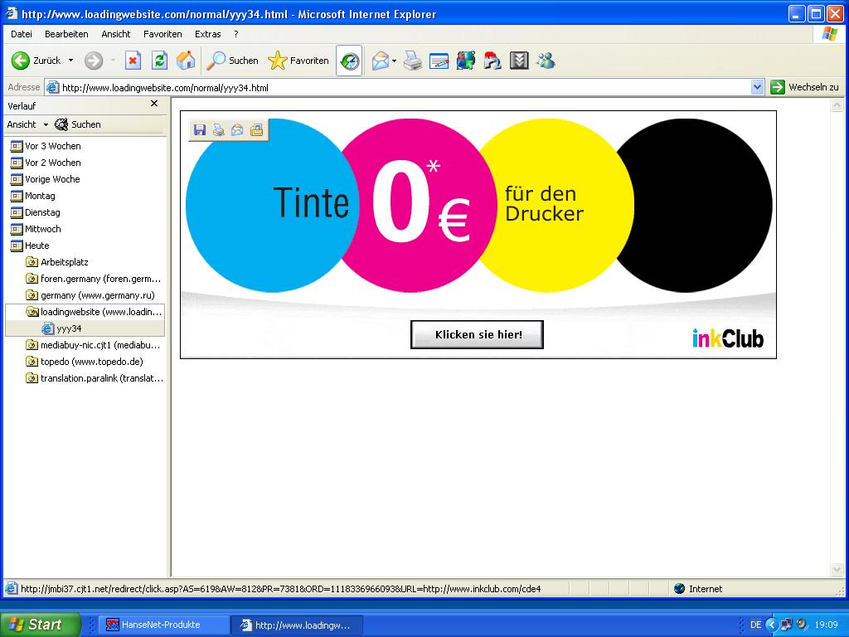Expand the Vorige Woche history entry
Screen dimensions: 849x637
point(45,179)
